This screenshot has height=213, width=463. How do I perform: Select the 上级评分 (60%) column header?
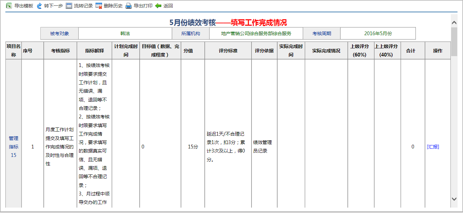(x=361, y=51)
